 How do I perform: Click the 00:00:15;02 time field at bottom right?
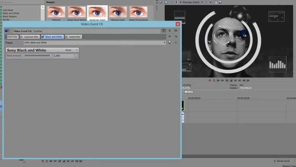284,161
